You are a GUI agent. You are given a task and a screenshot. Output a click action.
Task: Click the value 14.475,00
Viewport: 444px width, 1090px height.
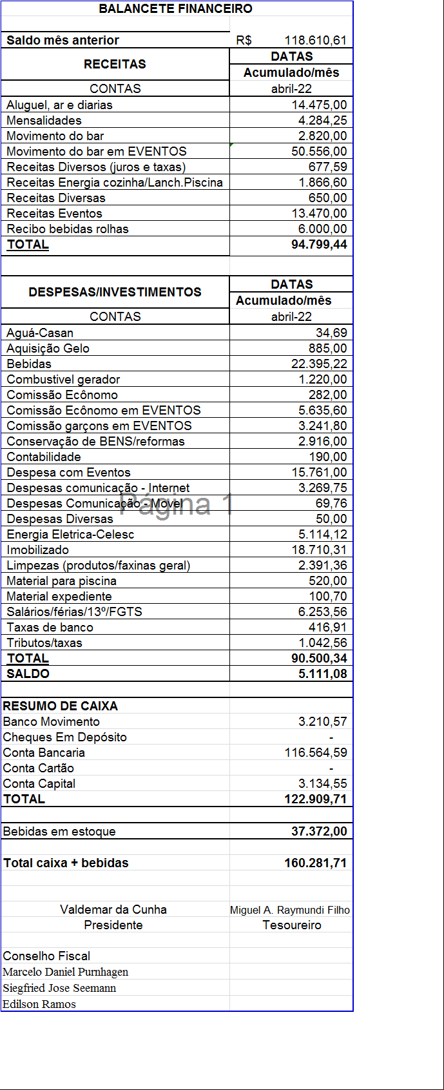point(319,105)
